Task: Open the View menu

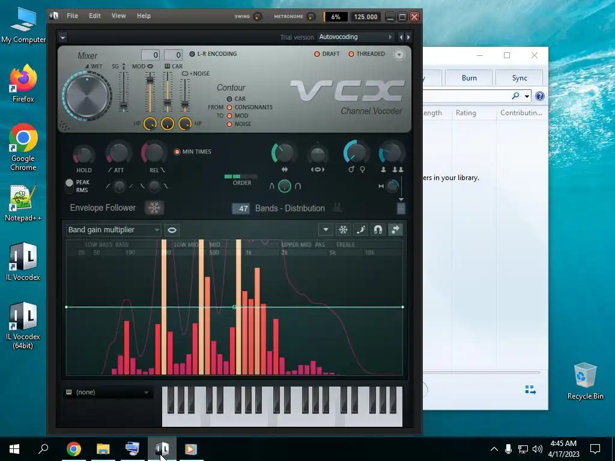Action: coord(118,16)
